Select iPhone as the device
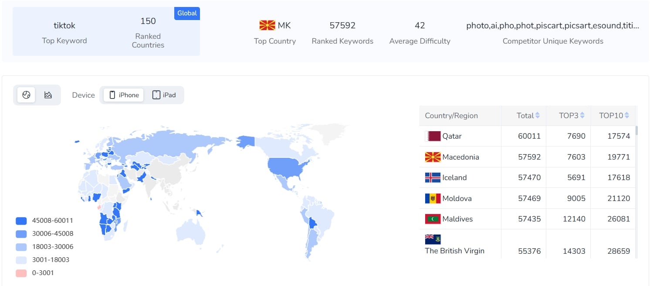The height and width of the screenshot is (286, 650). tap(124, 95)
